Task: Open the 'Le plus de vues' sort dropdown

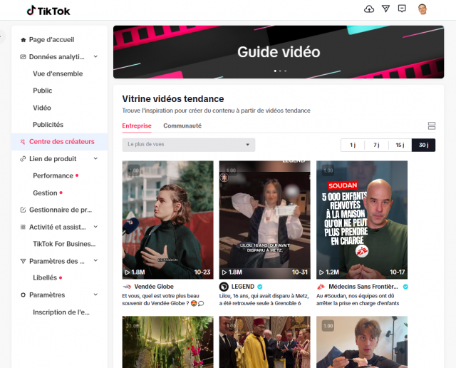Action: pos(188,145)
